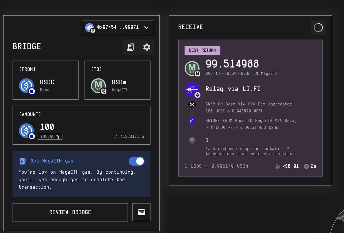The image size is (344, 233).
Task: Click the $99.49 -0.5% USDm ON MegaETH line
Action: click(x=242, y=74)
